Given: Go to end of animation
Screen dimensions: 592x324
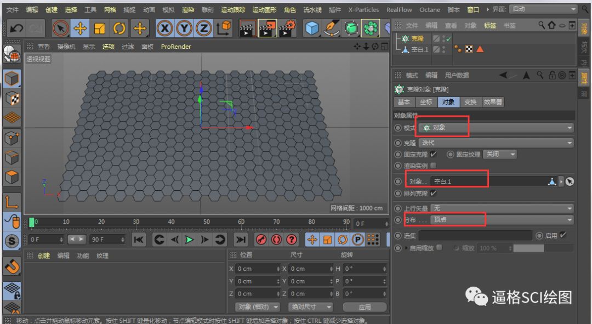Looking at the screenshot, I should click(x=241, y=240).
